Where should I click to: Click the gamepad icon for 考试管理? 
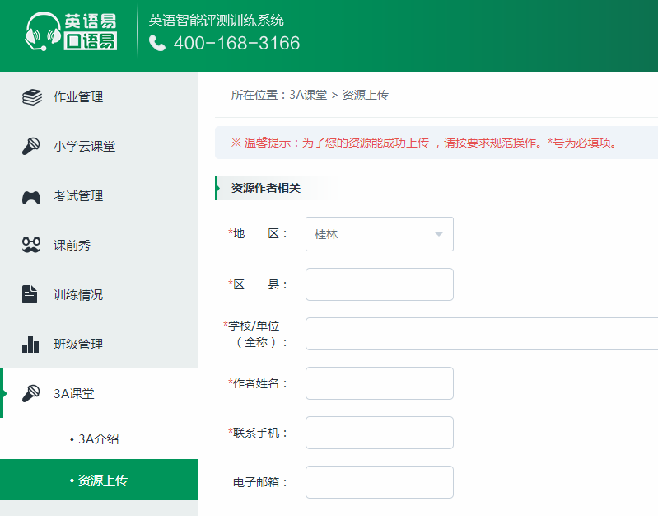tap(31, 197)
